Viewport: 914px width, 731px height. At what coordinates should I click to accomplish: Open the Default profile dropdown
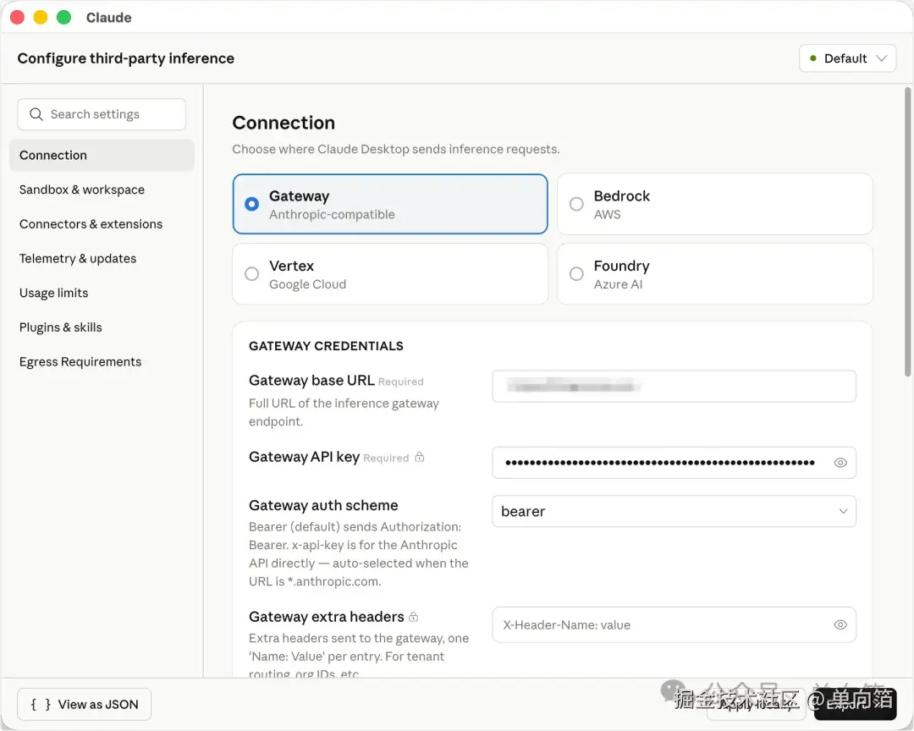click(847, 58)
